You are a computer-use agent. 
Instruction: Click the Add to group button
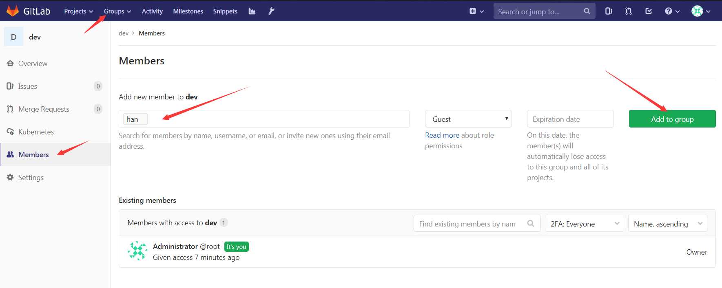pos(672,119)
